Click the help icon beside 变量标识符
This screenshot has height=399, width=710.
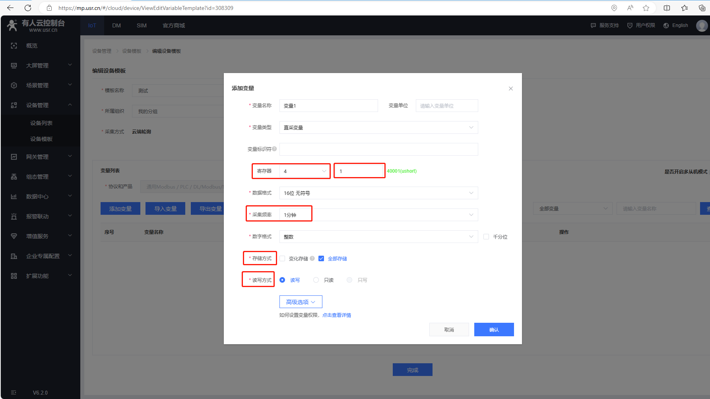pyautogui.click(x=274, y=149)
